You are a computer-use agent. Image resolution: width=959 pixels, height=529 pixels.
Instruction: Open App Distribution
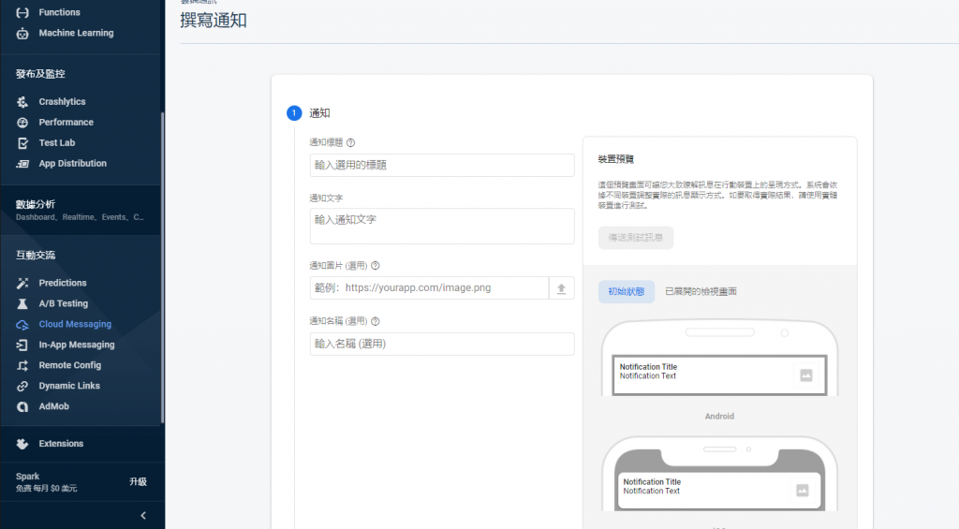pyautogui.click(x=73, y=163)
